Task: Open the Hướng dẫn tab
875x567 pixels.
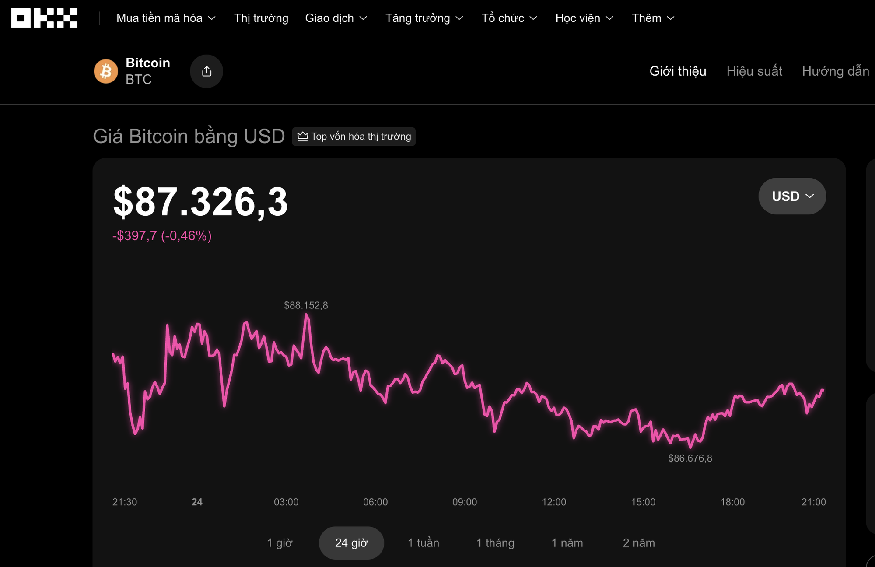Action: [x=837, y=71]
